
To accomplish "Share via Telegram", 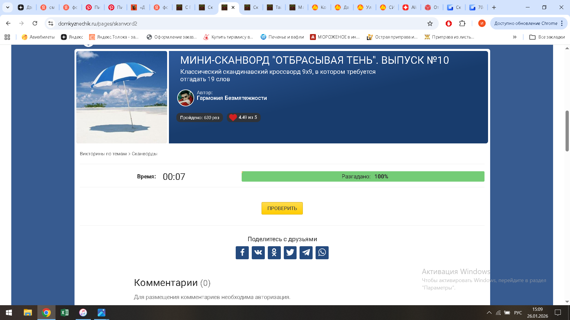I will 306,252.
